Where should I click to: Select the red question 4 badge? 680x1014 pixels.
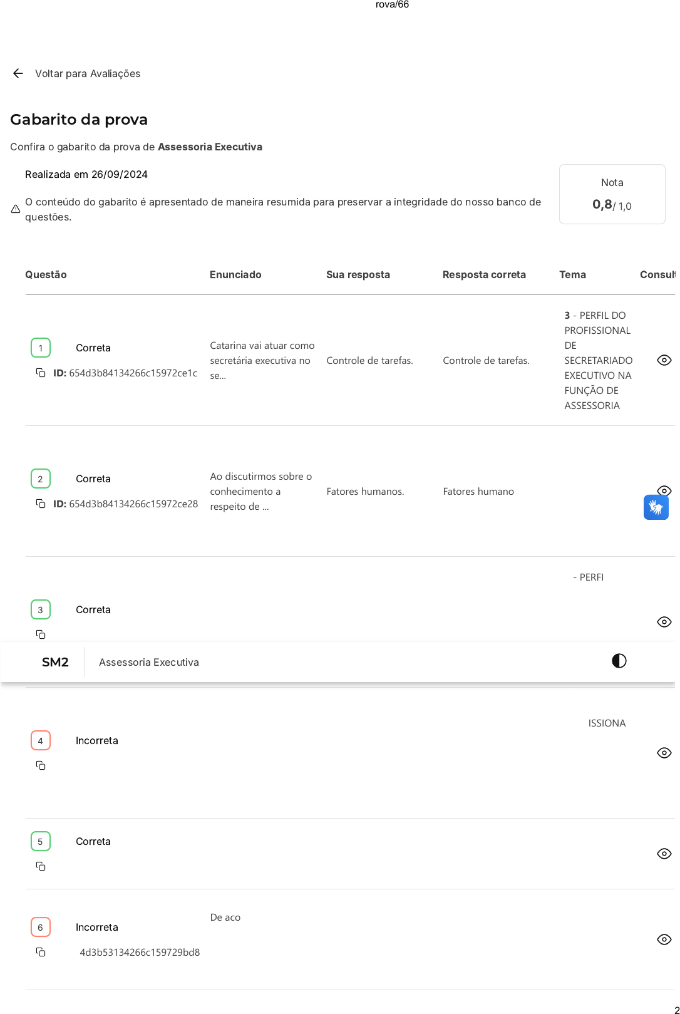[x=41, y=740]
